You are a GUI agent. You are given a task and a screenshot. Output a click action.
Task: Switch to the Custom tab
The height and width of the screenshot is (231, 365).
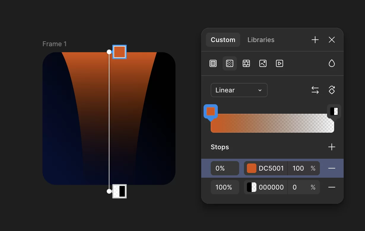(223, 40)
